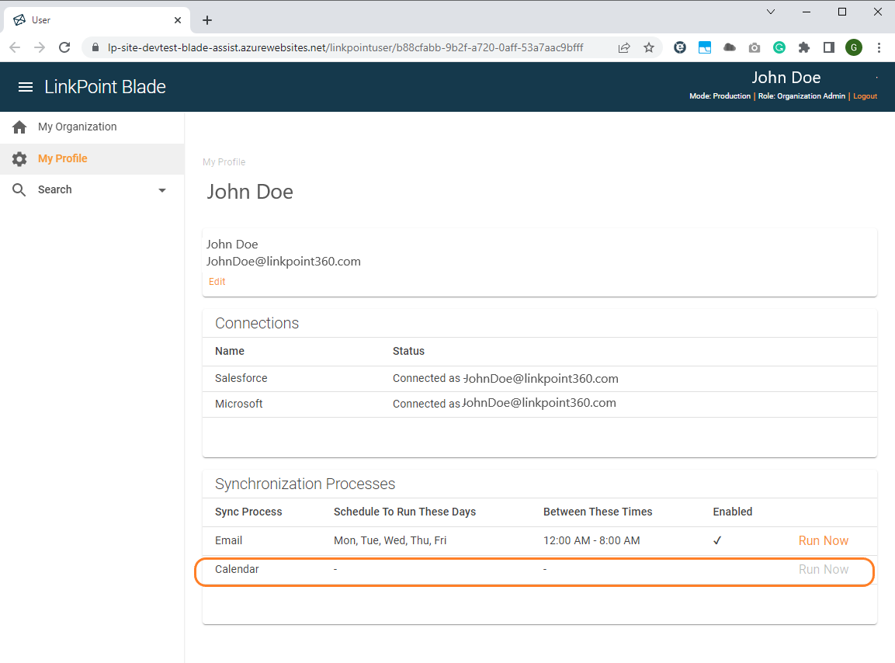Click the Name column header in Connections
This screenshot has height=663, width=895.
click(230, 351)
